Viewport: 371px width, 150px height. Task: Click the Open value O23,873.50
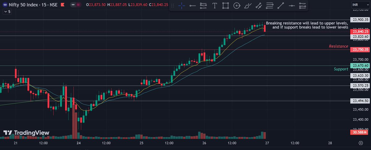(x=96, y=5)
